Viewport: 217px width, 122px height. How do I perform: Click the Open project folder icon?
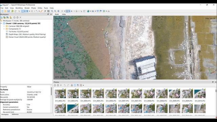5,11
